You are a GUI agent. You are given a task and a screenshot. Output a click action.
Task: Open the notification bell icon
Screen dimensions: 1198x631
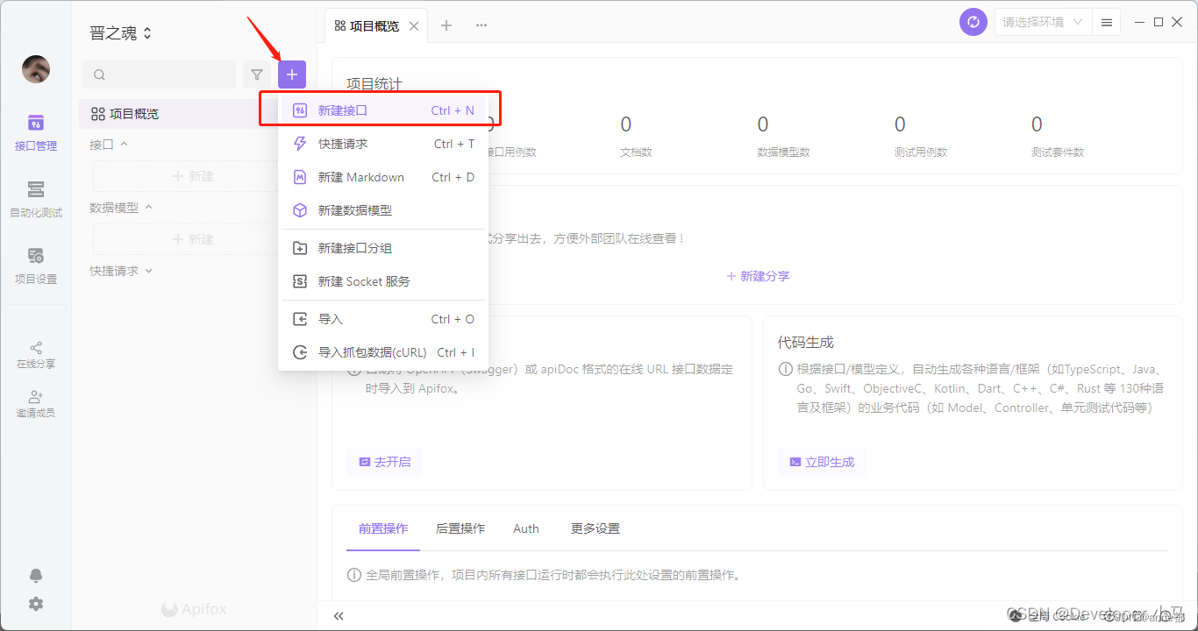point(36,575)
